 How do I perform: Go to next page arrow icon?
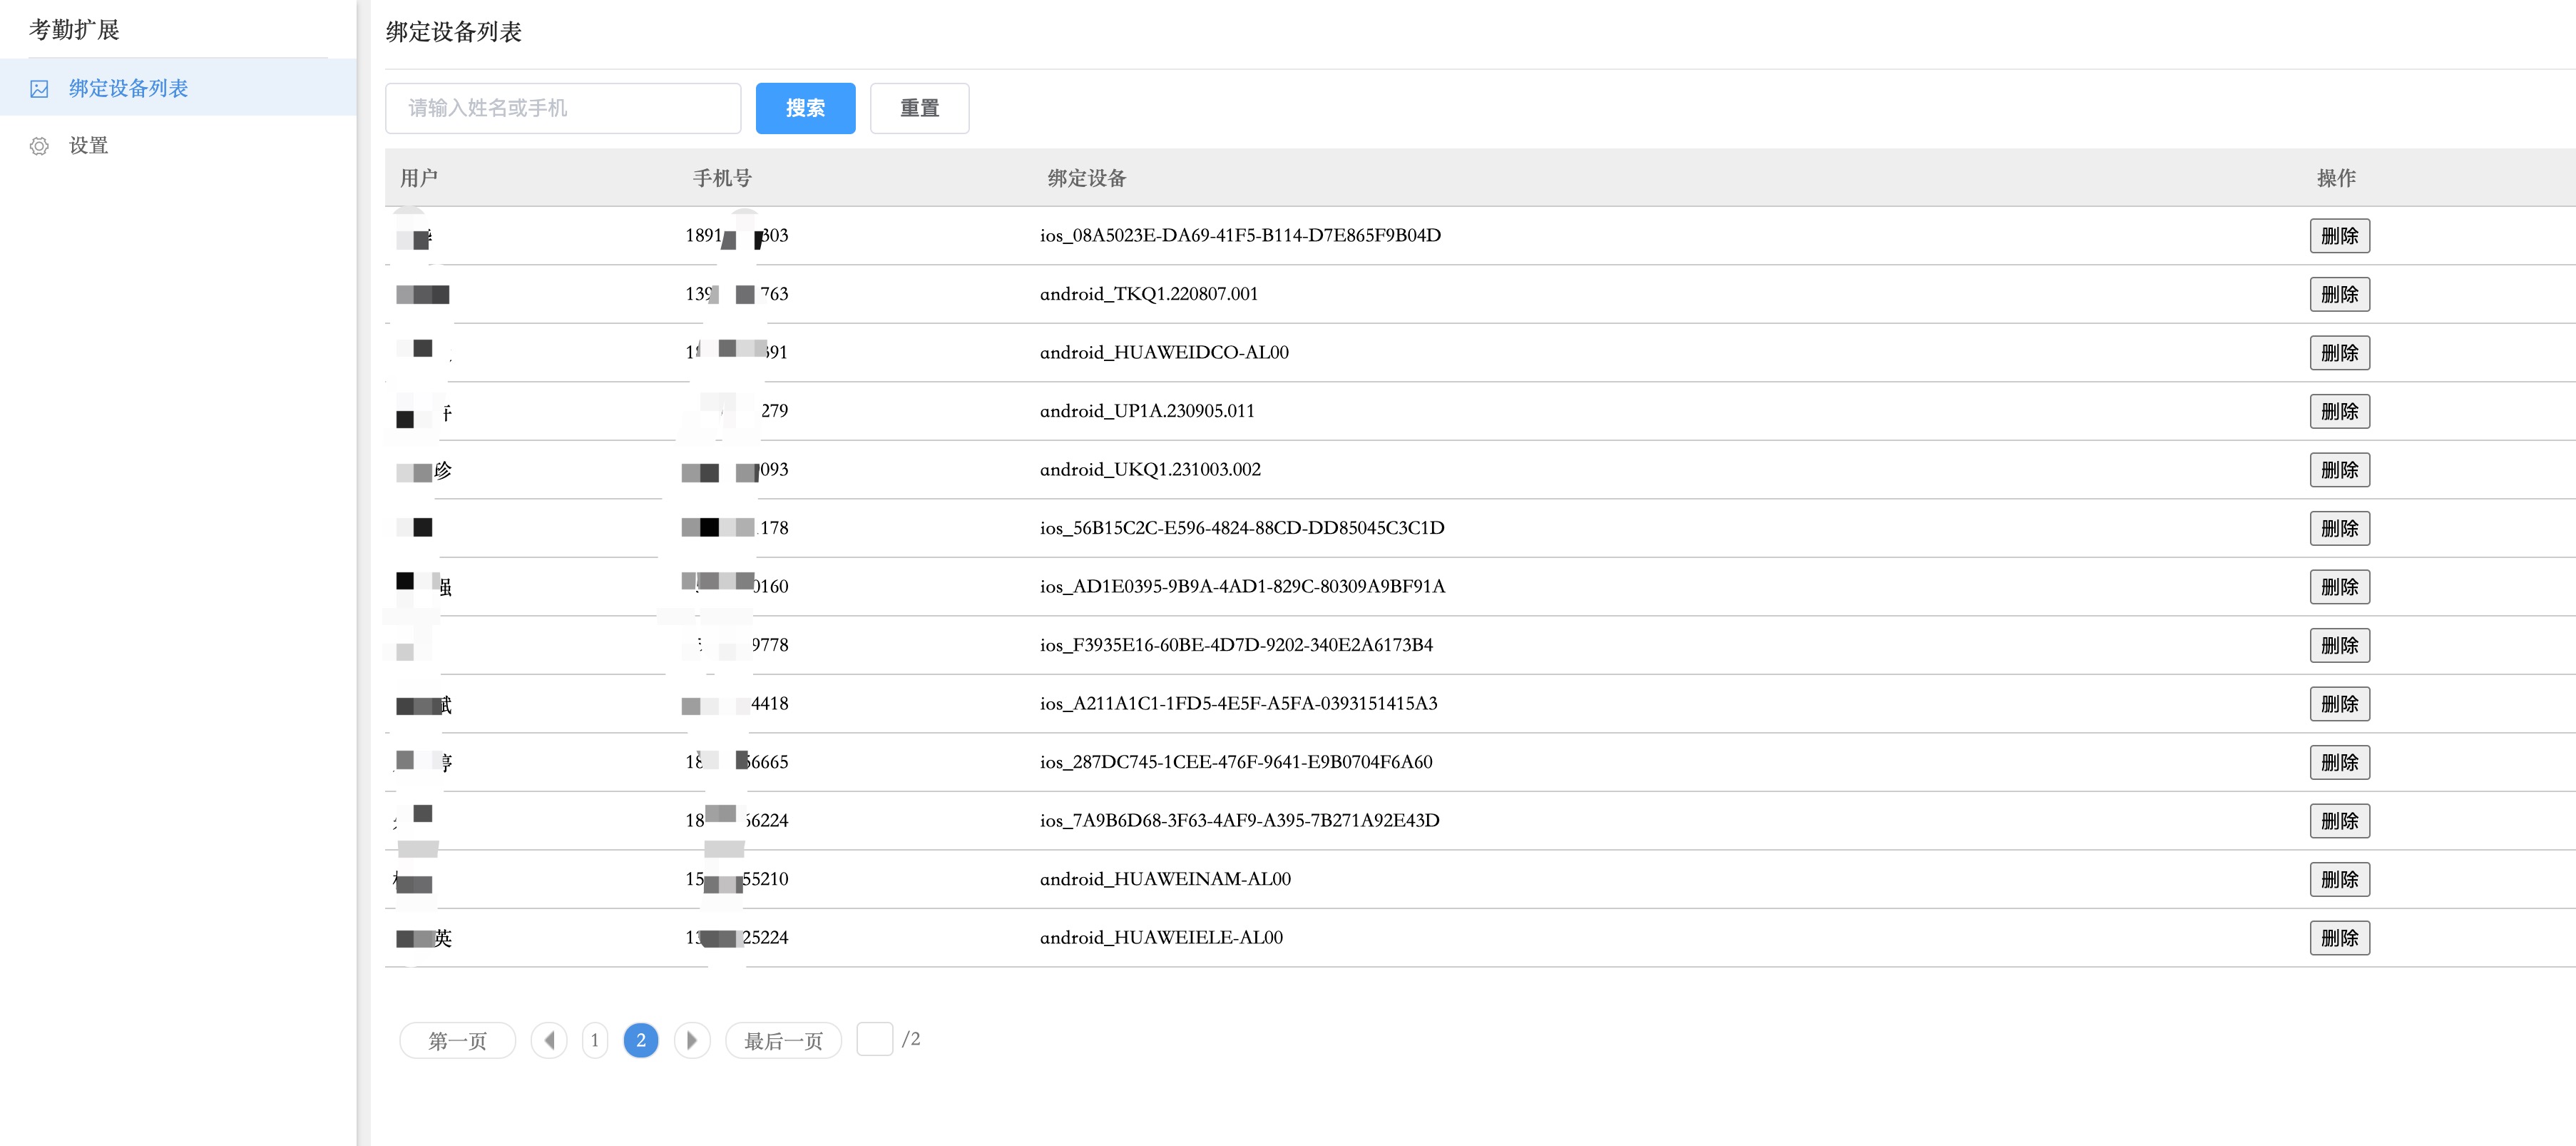[692, 1040]
